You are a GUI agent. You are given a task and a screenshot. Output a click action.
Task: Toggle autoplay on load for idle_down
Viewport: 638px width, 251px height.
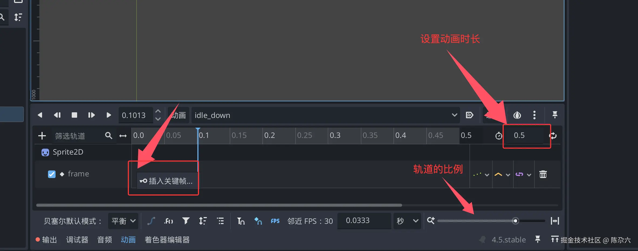click(x=470, y=115)
